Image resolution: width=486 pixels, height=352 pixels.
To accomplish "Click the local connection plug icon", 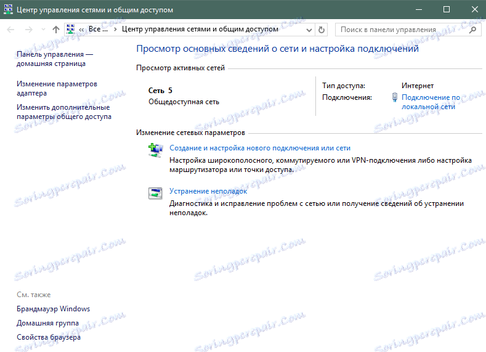I will [x=395, y=97].
